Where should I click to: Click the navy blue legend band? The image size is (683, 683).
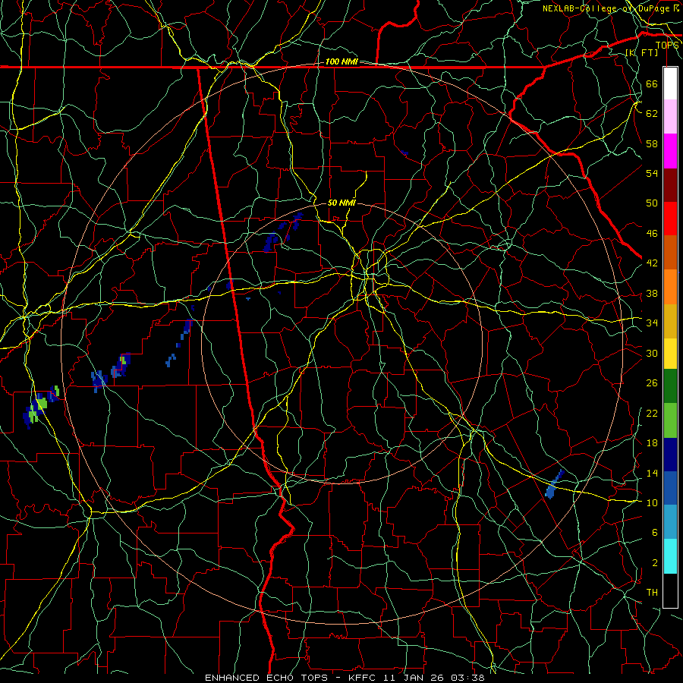(670, 455)
